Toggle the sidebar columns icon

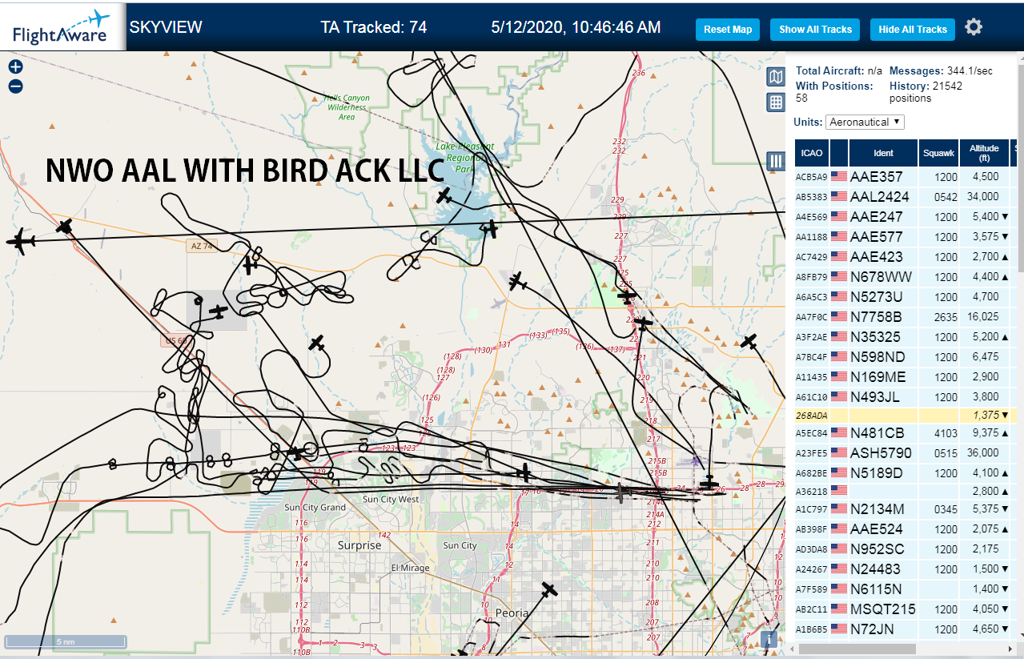pos(775,161)
